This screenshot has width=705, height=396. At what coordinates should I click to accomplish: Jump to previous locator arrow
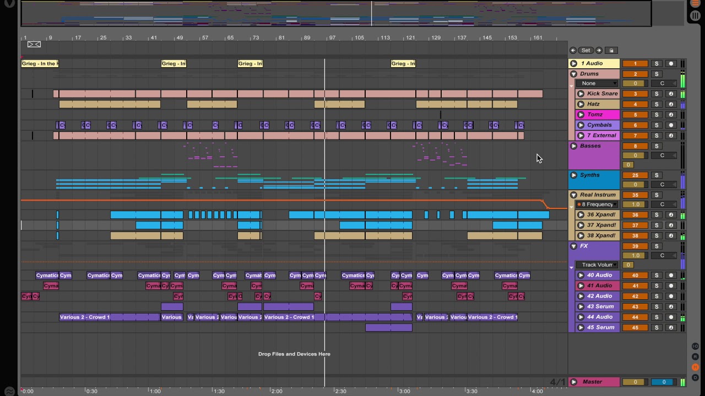[x=573, y=50]
